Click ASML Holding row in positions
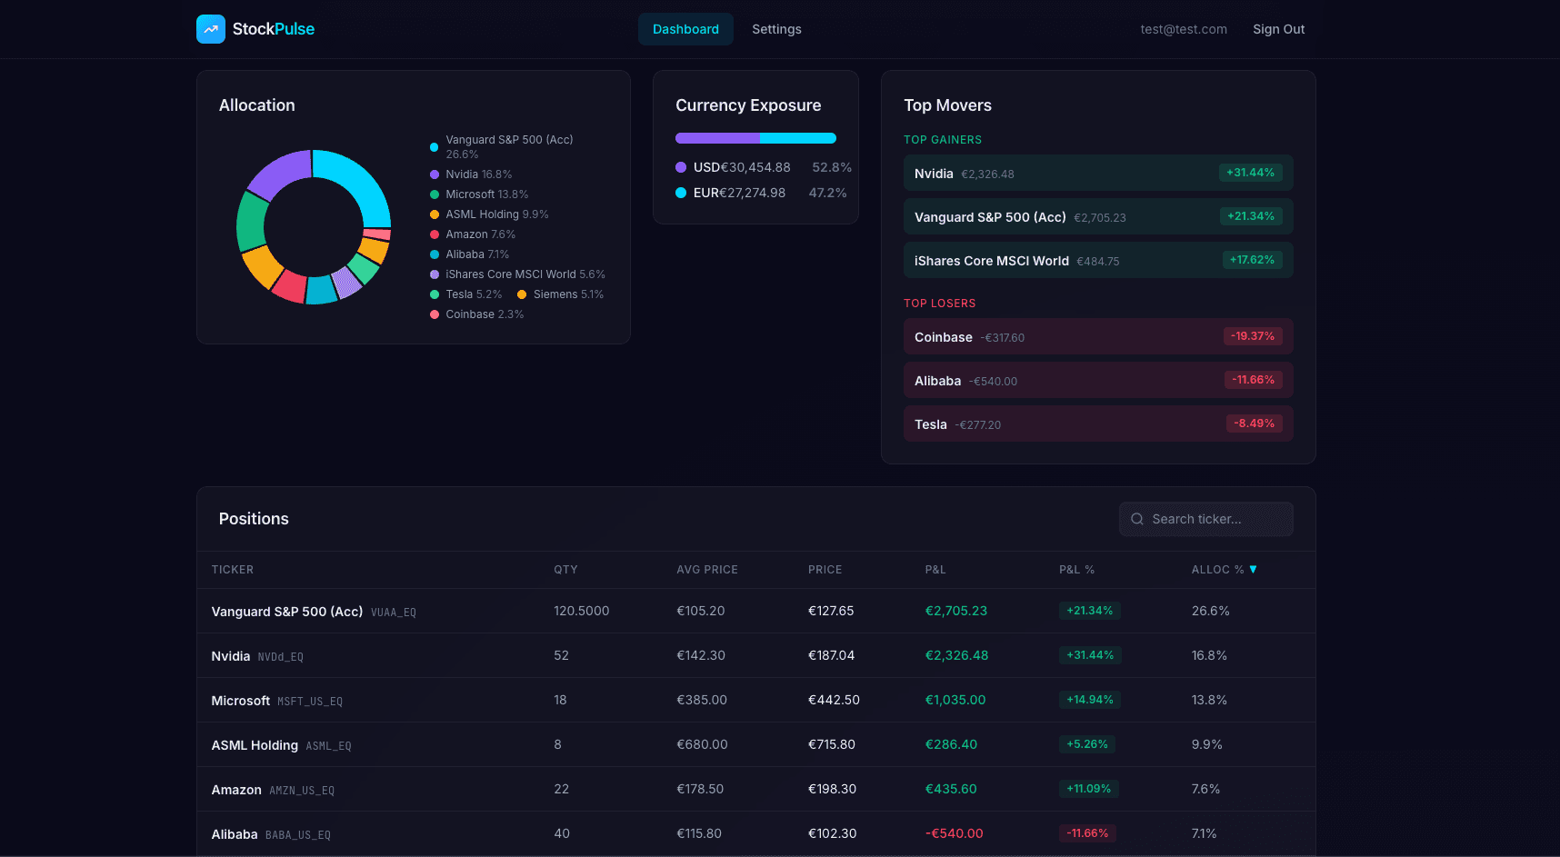 [756, 744]
